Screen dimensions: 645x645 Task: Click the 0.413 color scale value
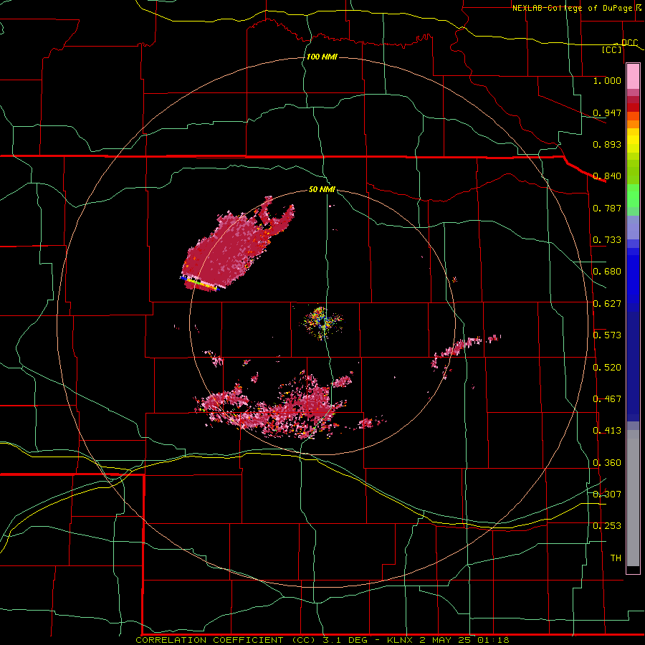pyautogui.click(x=607, y=431)
